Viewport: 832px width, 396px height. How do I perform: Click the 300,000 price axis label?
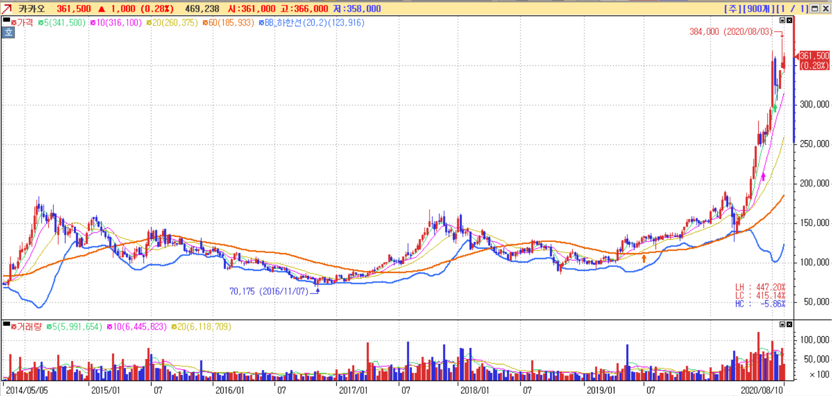(814, 105)
